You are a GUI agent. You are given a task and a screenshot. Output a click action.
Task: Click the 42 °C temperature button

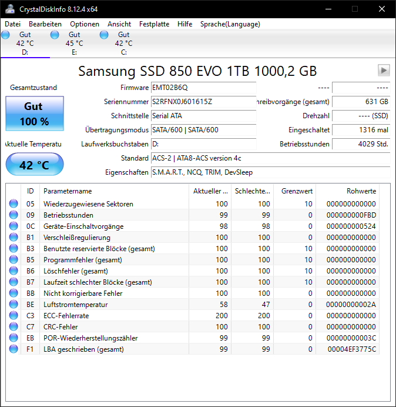click(x=35, y=164)
